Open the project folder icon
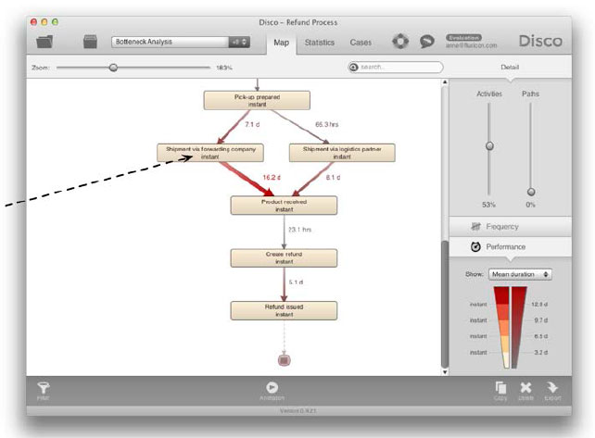595x438 pixels. pos(44,43)
